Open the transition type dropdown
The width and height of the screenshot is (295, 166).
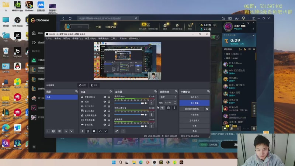(x=168, y=97)
